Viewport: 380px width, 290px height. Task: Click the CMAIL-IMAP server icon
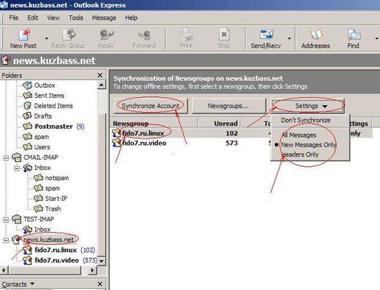(x=16, y=157)
